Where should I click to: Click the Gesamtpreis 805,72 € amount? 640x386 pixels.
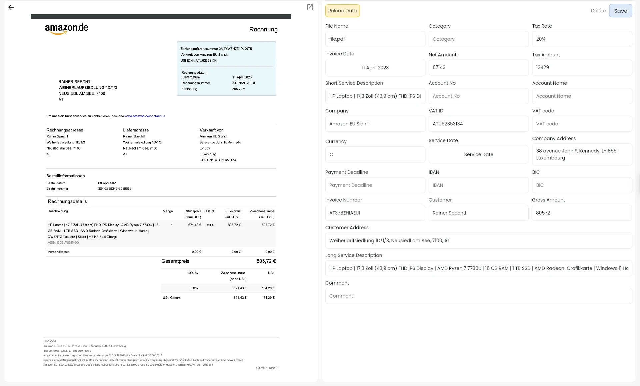coord(266,261)
